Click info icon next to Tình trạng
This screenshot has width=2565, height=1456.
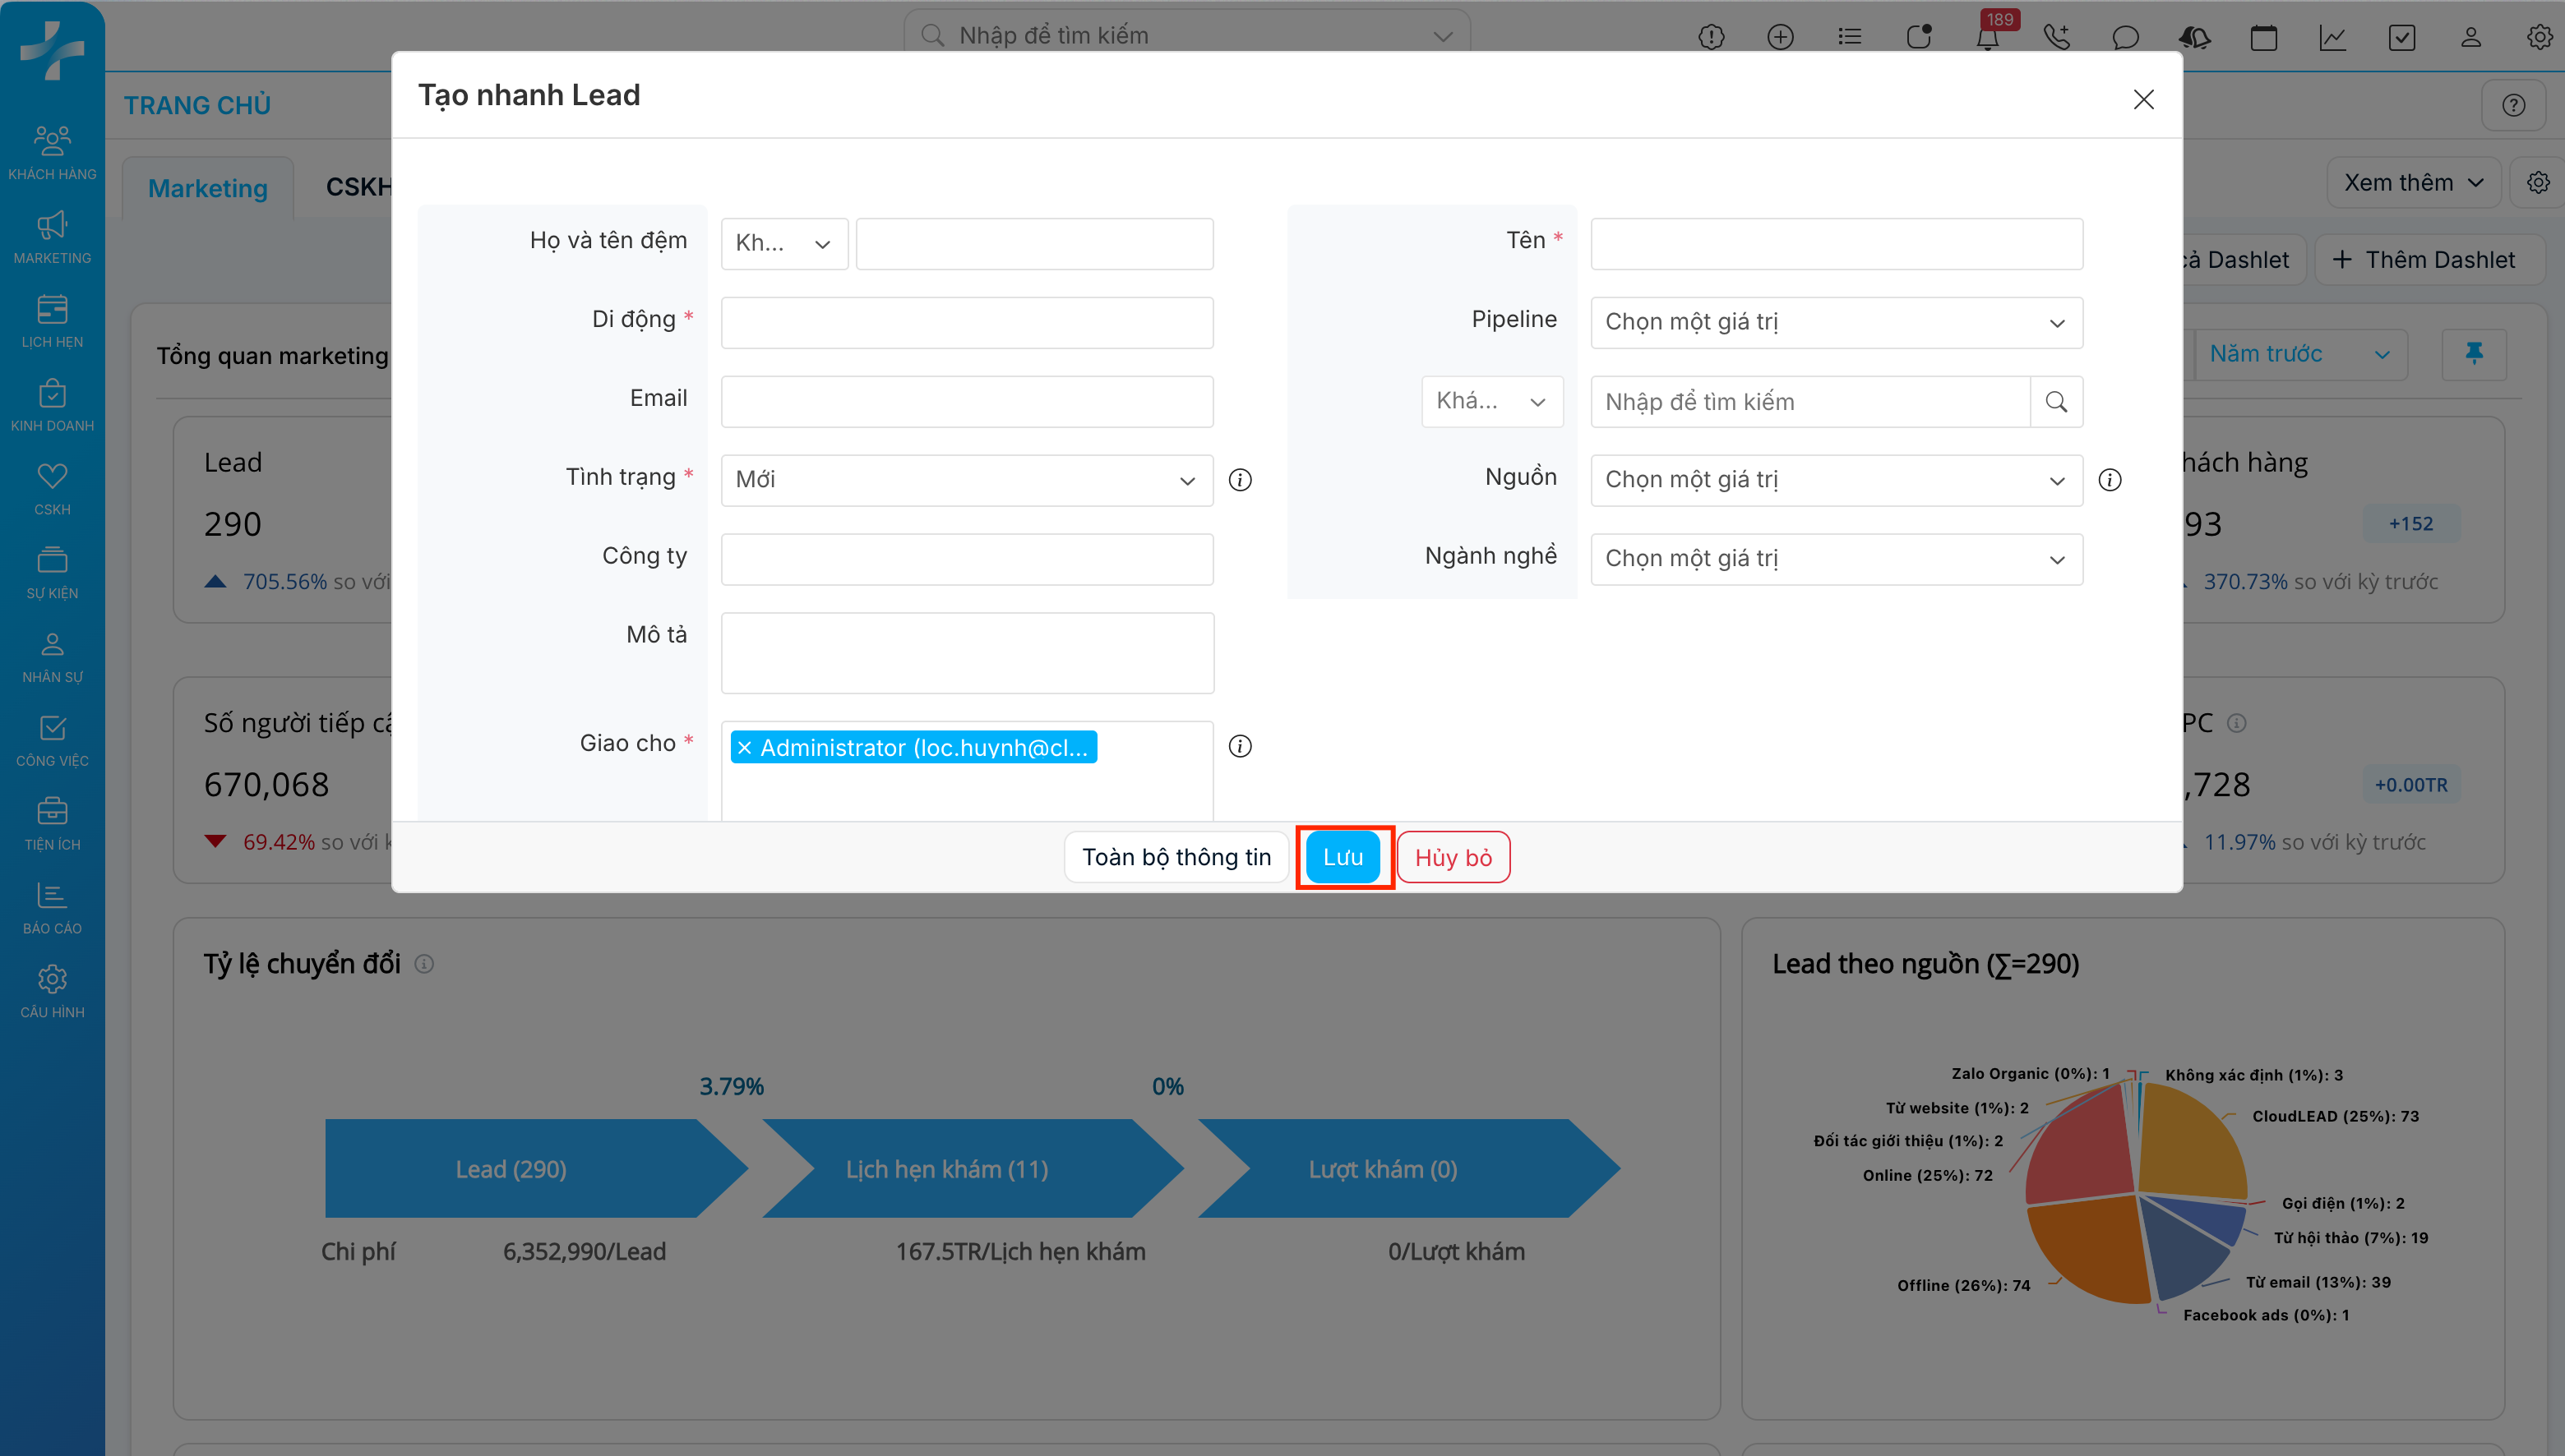click(1240, 480)
